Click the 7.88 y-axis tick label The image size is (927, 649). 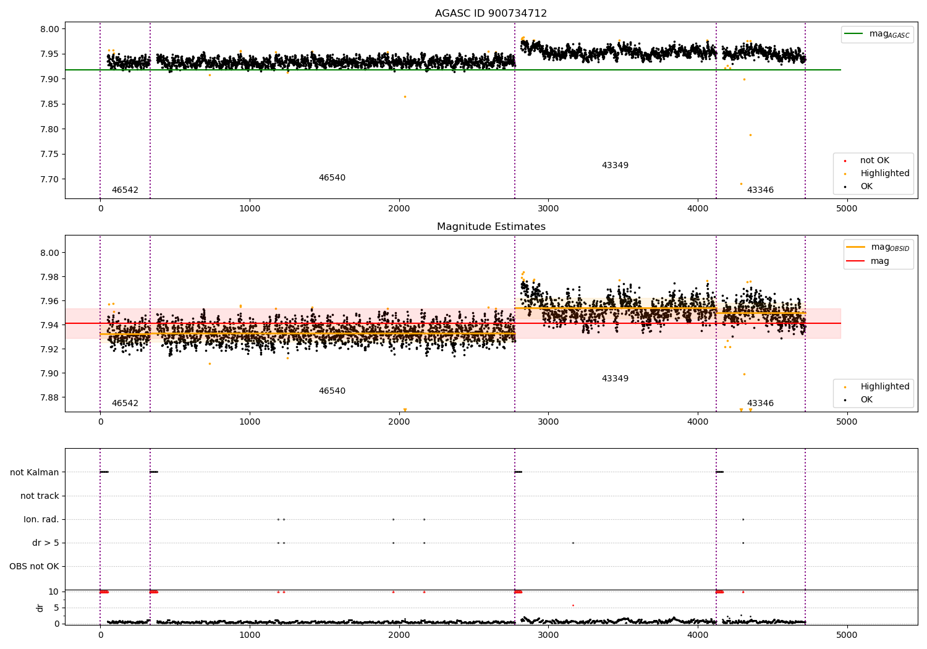click(49, 397)
